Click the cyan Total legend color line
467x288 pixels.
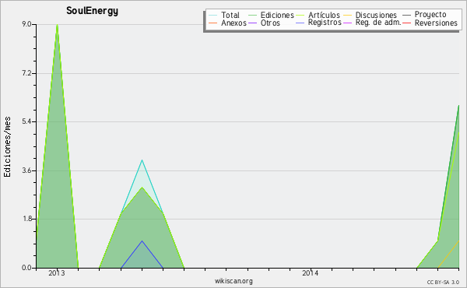click(x=213, y=16)
